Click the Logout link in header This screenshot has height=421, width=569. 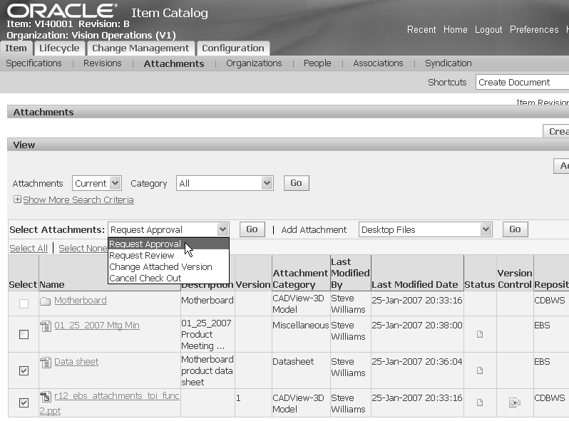point(488,29)
